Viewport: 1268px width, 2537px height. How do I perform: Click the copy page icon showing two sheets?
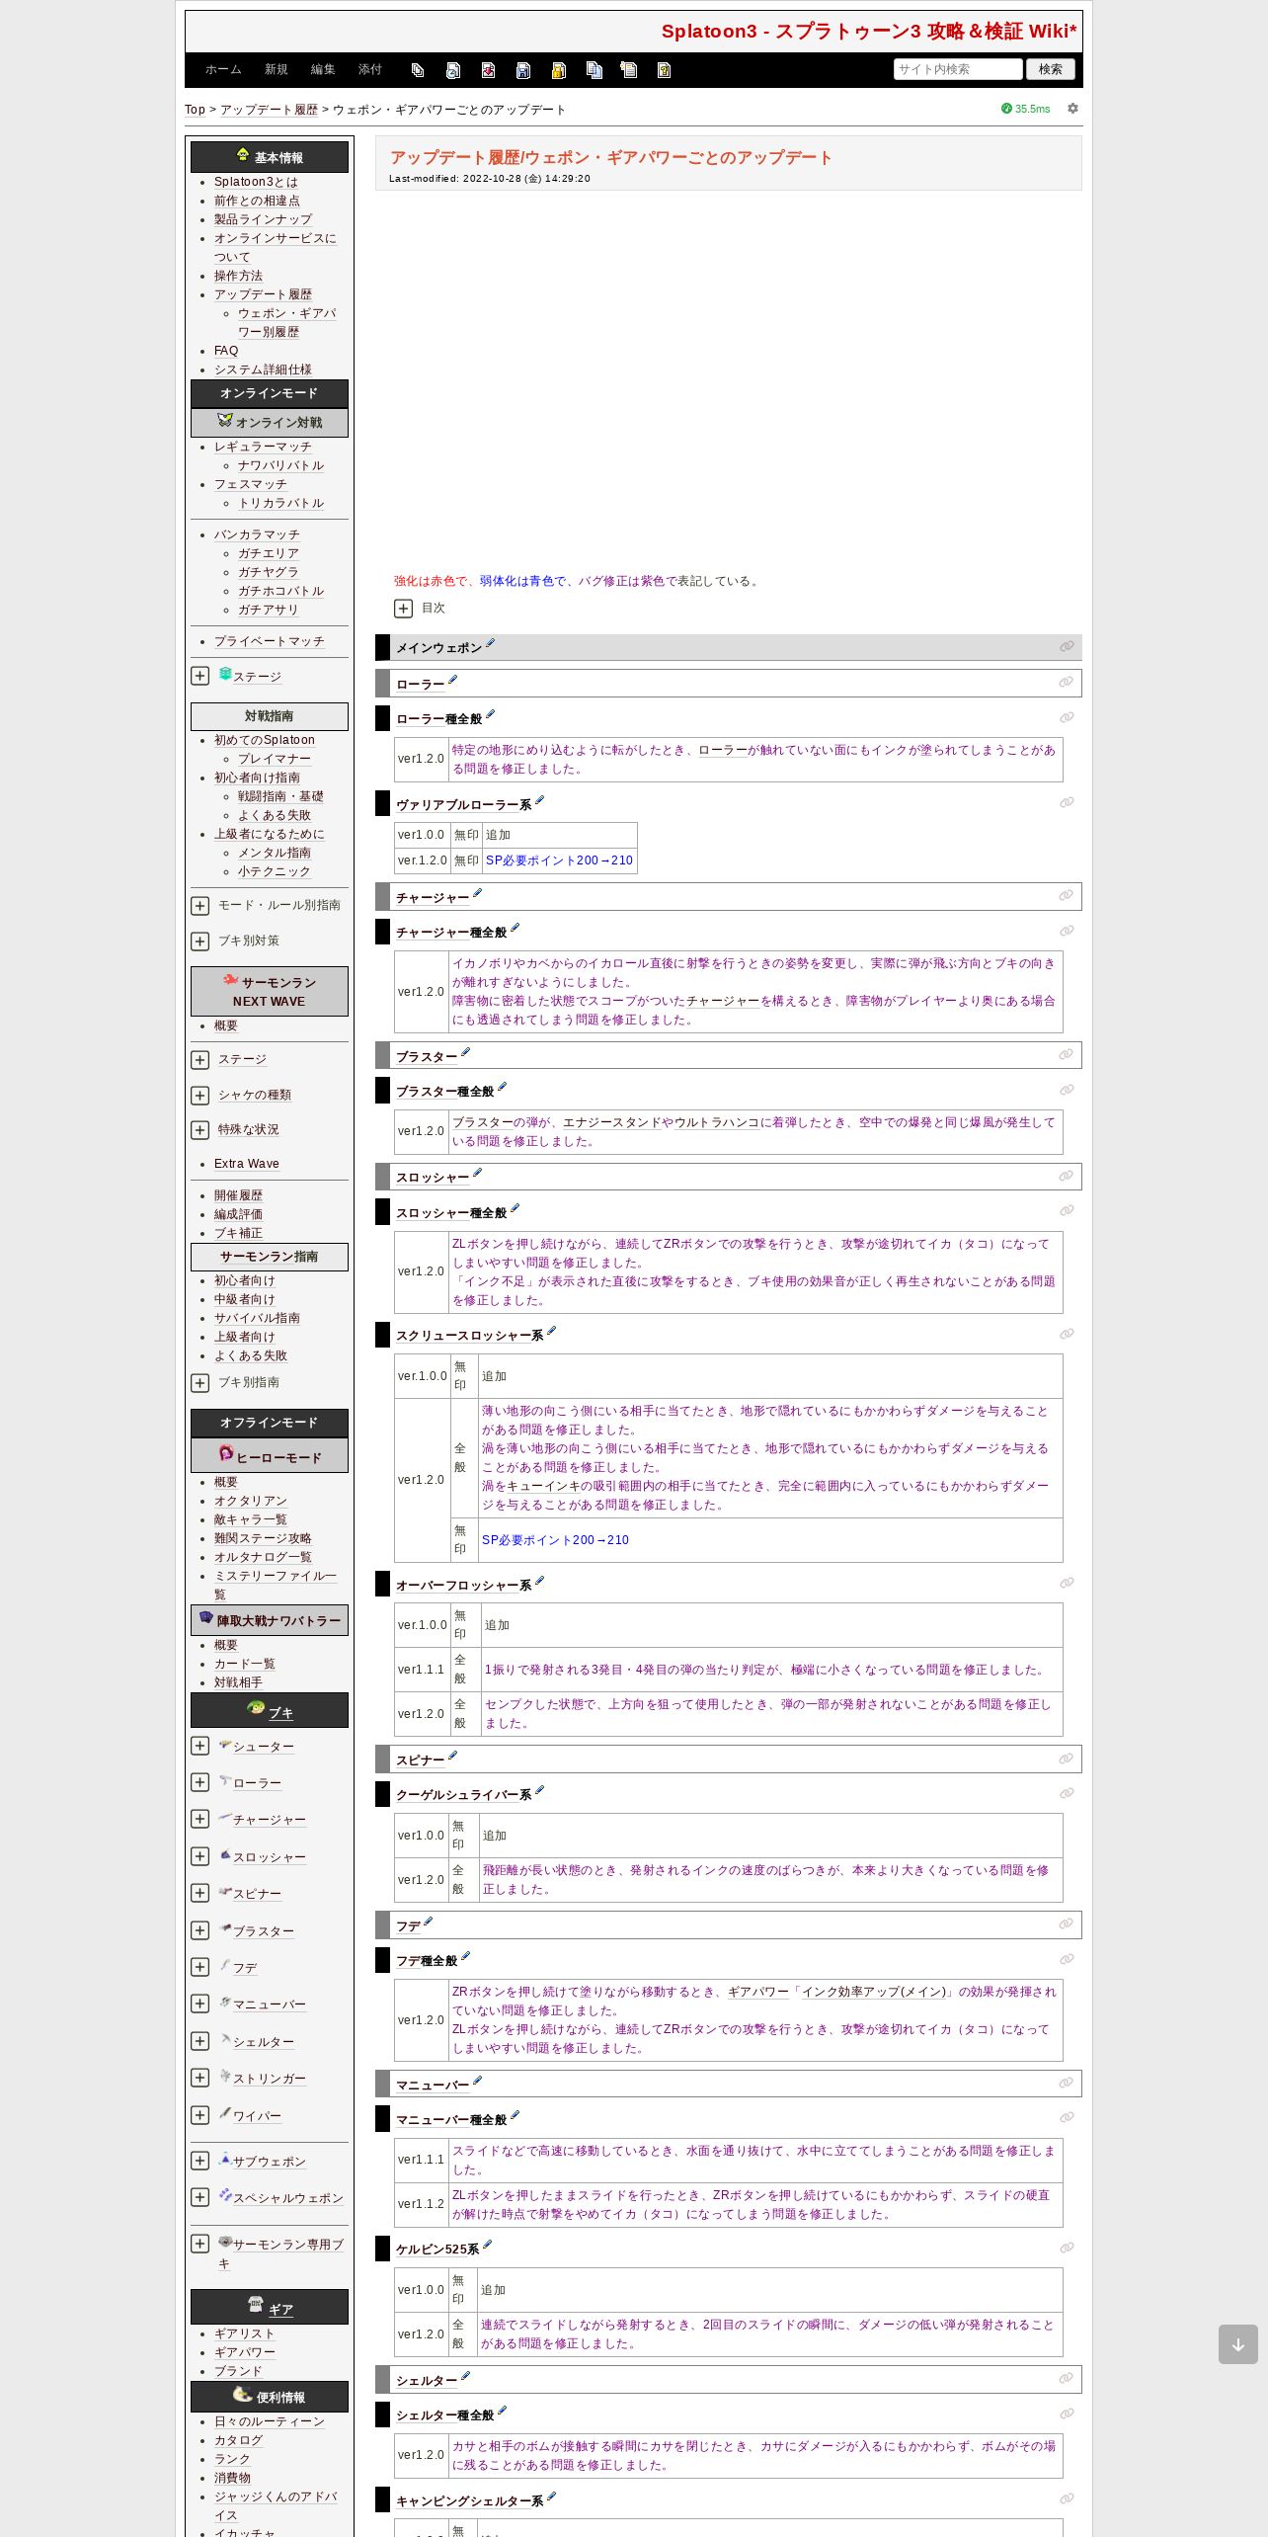594,70
